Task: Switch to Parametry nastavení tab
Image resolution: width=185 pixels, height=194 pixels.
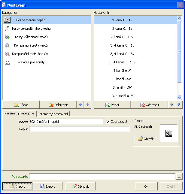Action: point(53,114)
